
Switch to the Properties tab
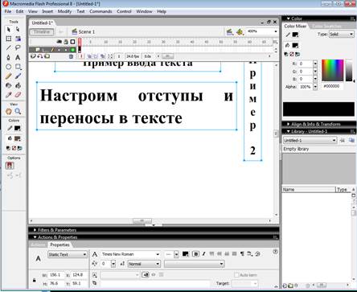pyautogui.click(x=59, y=245)
